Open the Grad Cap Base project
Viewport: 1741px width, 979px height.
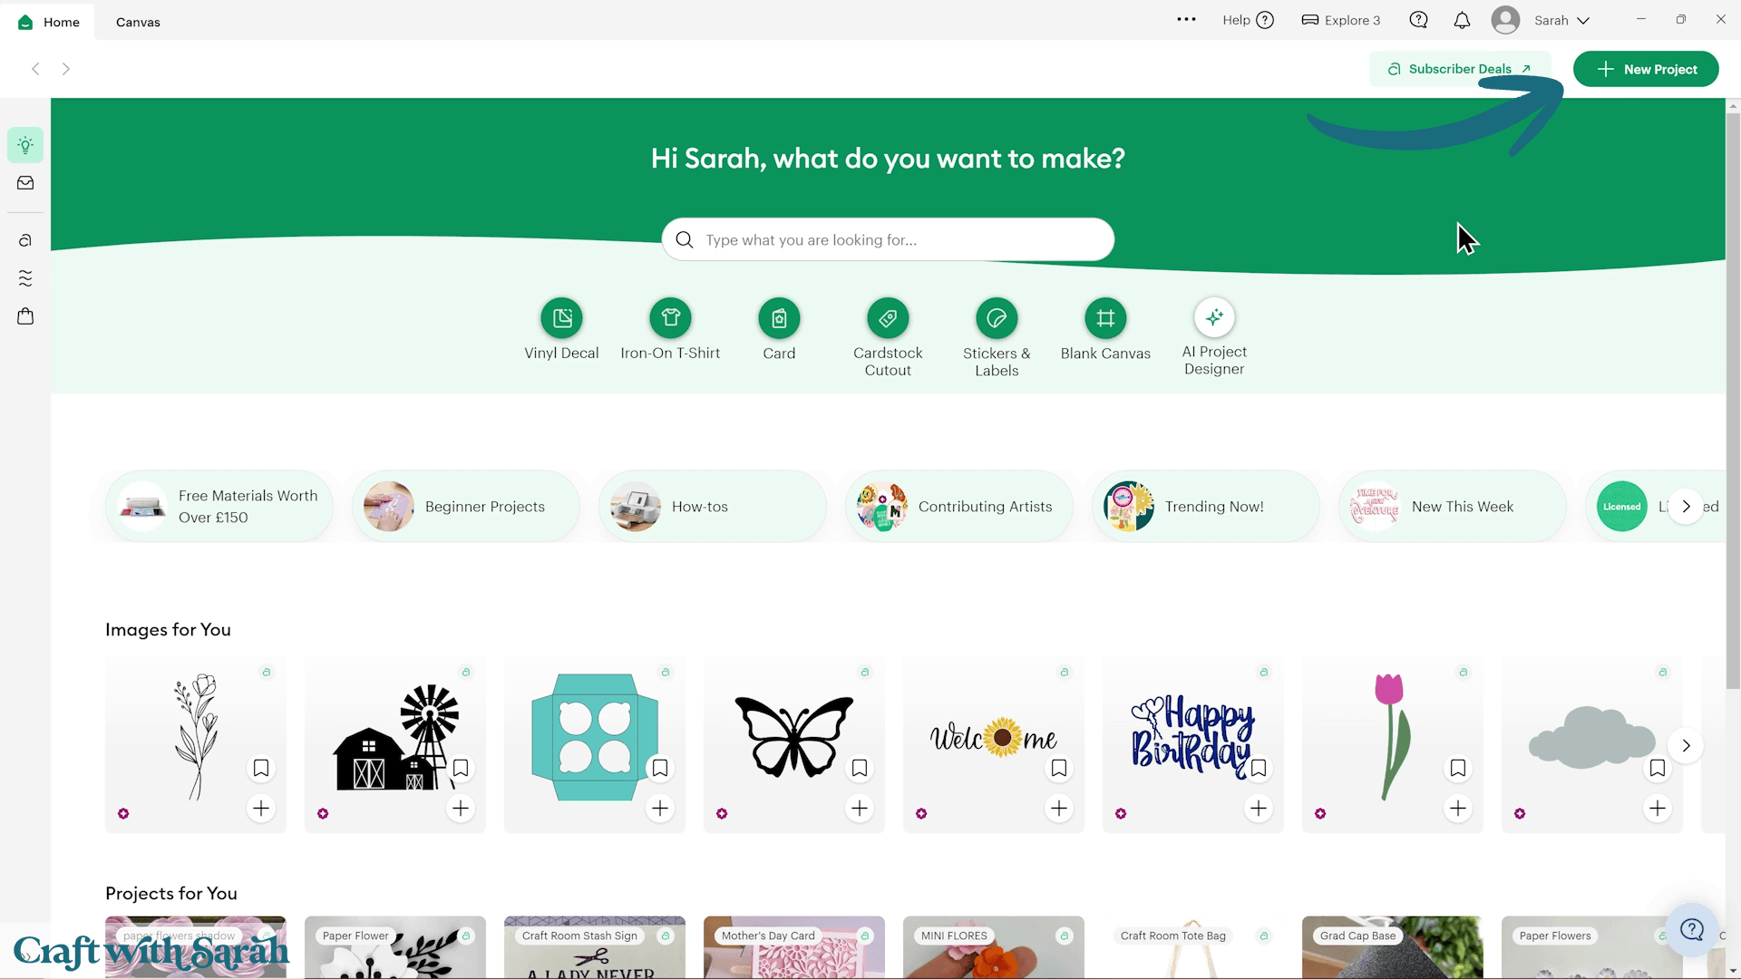coord(1393,947)
